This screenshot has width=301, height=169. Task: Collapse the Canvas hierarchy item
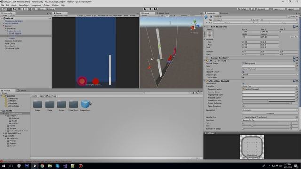tap(3, 26)
